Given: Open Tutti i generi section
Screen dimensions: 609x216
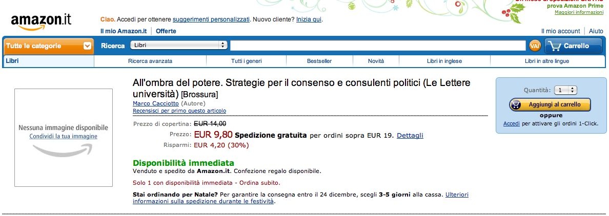Looking at the screenshot, I should coord(247,61).
